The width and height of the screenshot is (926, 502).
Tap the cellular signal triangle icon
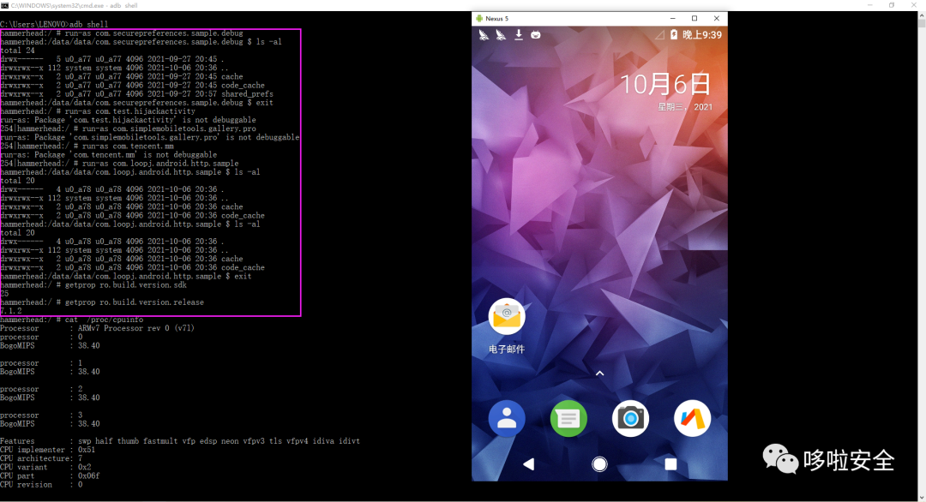659,36
